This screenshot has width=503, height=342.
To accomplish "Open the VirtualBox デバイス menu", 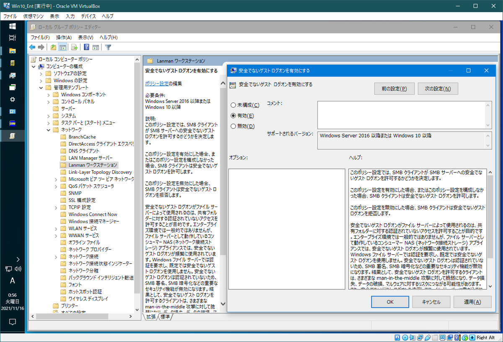I will coord(88,16).
